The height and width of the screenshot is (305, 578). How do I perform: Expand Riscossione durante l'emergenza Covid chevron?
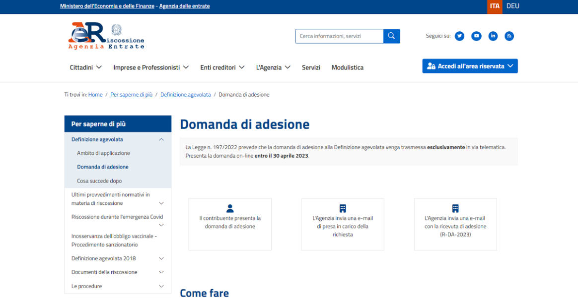(x=161, y=225)
